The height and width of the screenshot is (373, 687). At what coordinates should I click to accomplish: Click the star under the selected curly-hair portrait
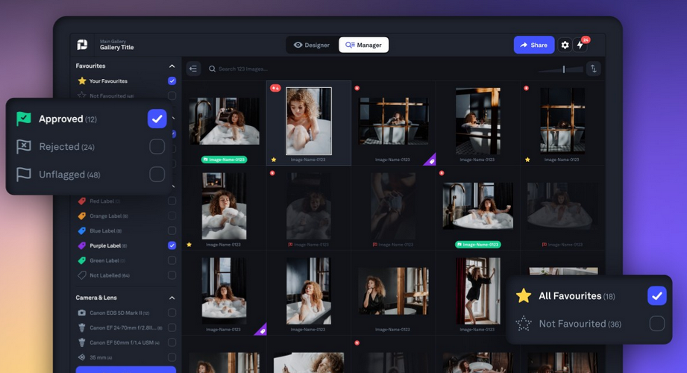click(274, 160)
